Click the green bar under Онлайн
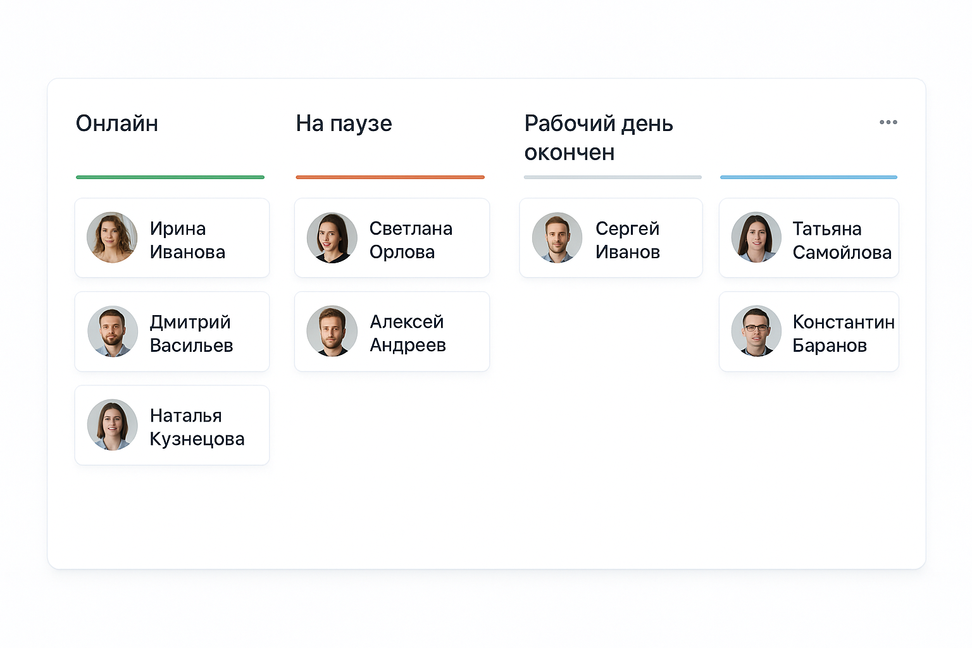This screenshot has width=972, height=648. [170, 177]
